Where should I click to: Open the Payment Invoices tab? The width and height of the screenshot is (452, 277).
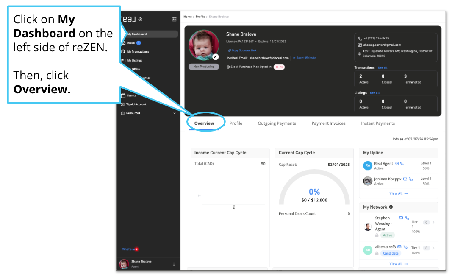(x=328, y=123)
